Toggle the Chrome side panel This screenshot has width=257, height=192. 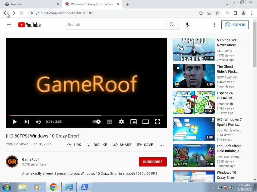pyautogui.click(x=235, y=13)
